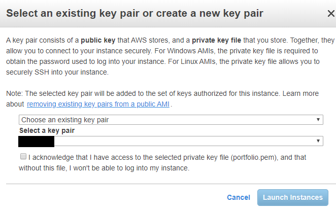The width and height of the screenshot is (336, 210).
Task: Cancel the key pair selection
Action: [x=238, y=197]
